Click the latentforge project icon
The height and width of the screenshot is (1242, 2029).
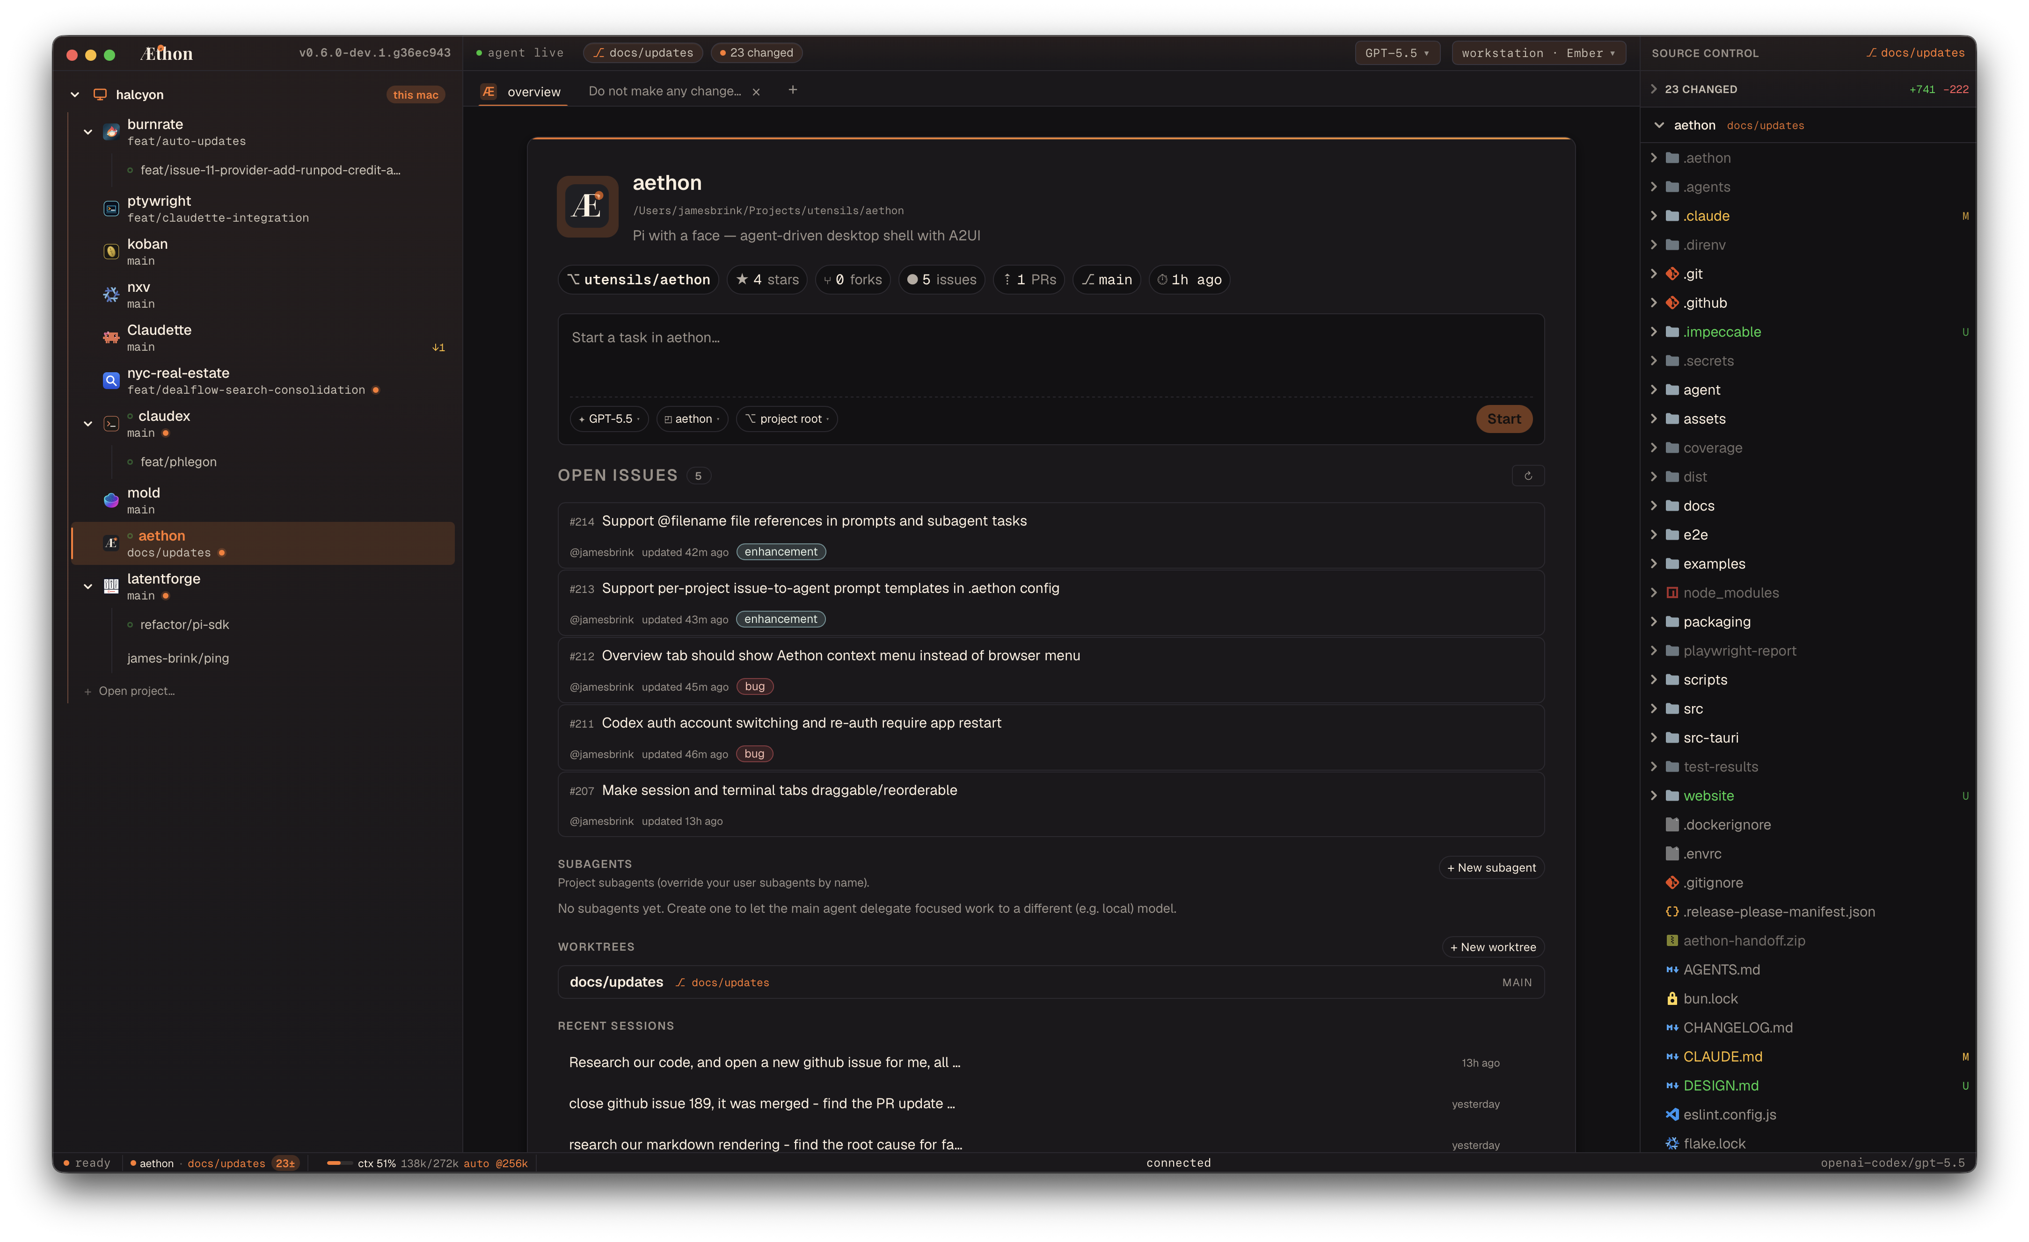point(111,586)
